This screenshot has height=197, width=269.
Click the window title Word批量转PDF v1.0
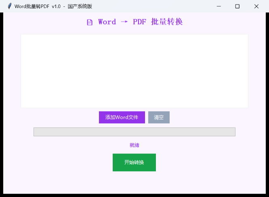(38, 6)
